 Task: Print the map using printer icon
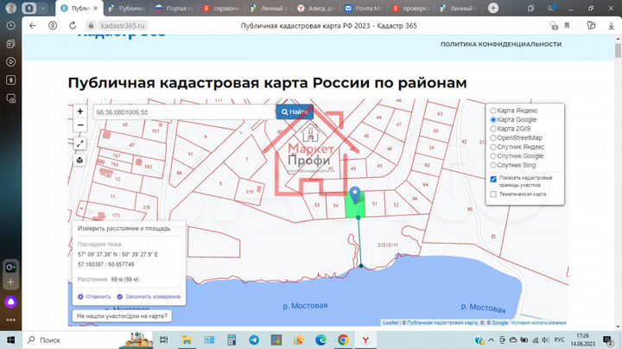click(80, 161)
